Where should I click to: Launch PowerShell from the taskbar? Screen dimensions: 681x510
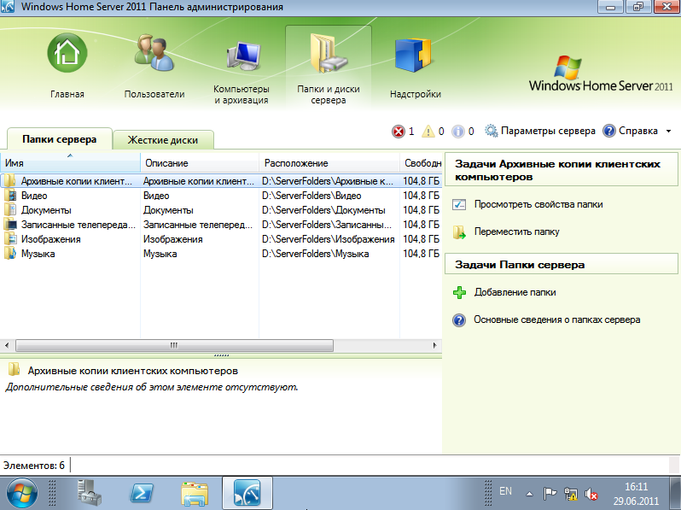pos(142,493)
